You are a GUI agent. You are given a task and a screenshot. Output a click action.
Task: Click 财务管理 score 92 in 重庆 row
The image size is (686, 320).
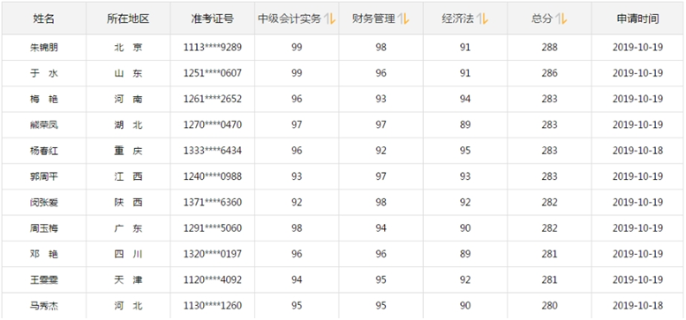(381, 151)
